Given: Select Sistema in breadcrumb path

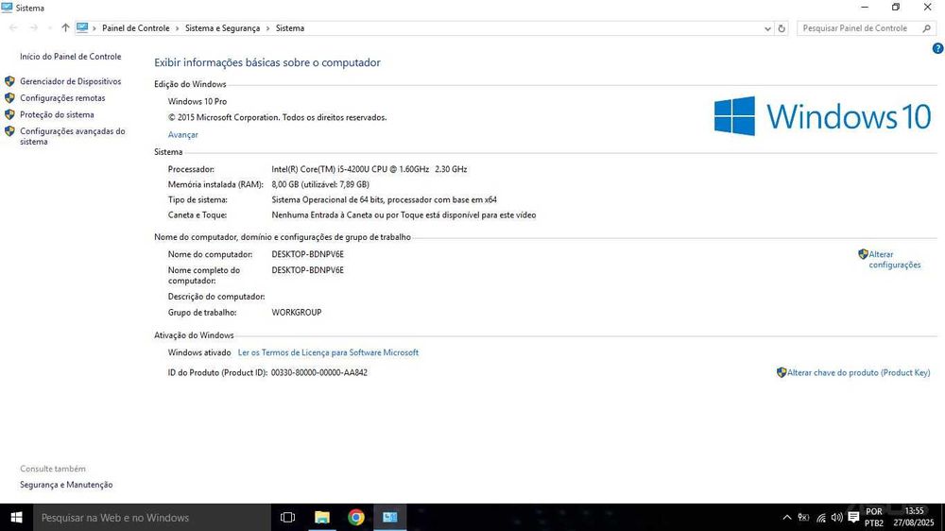Looking at the screenshot, I should (290, 28).
